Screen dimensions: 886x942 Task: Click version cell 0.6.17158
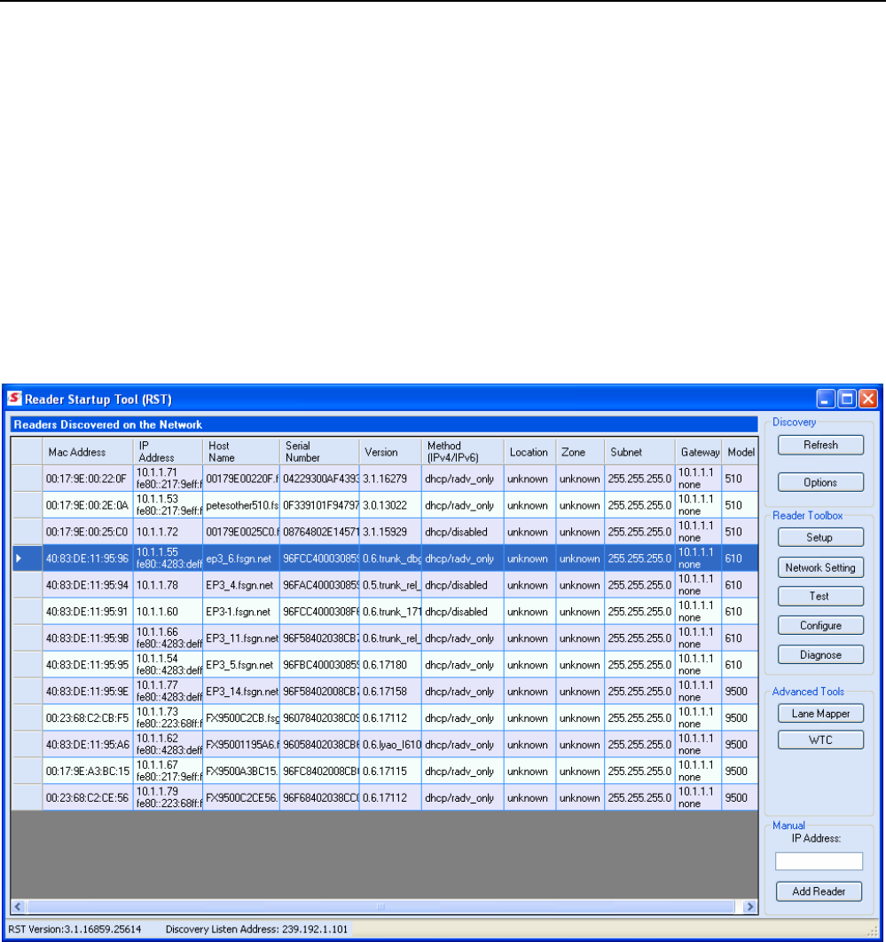390,692
